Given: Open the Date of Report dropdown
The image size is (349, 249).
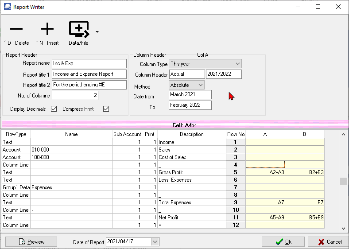Looking at the screenshot, I should click(x=155, y=241).
